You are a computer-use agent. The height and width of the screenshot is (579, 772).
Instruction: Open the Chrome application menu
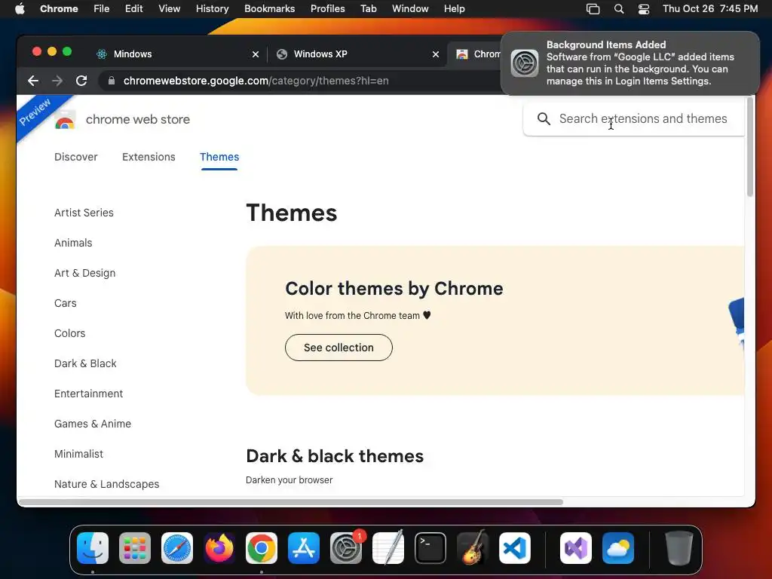59,9
